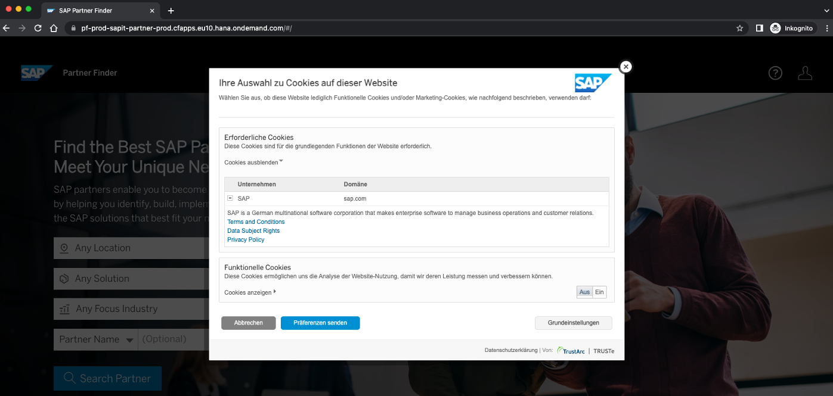Open the user profile icon
833x396 pixels.
pos(805,73)
